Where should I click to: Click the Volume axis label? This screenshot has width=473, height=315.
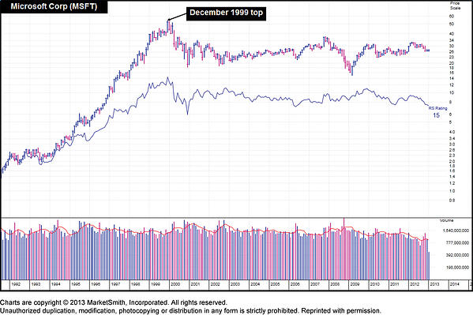(x=446, y=220)
